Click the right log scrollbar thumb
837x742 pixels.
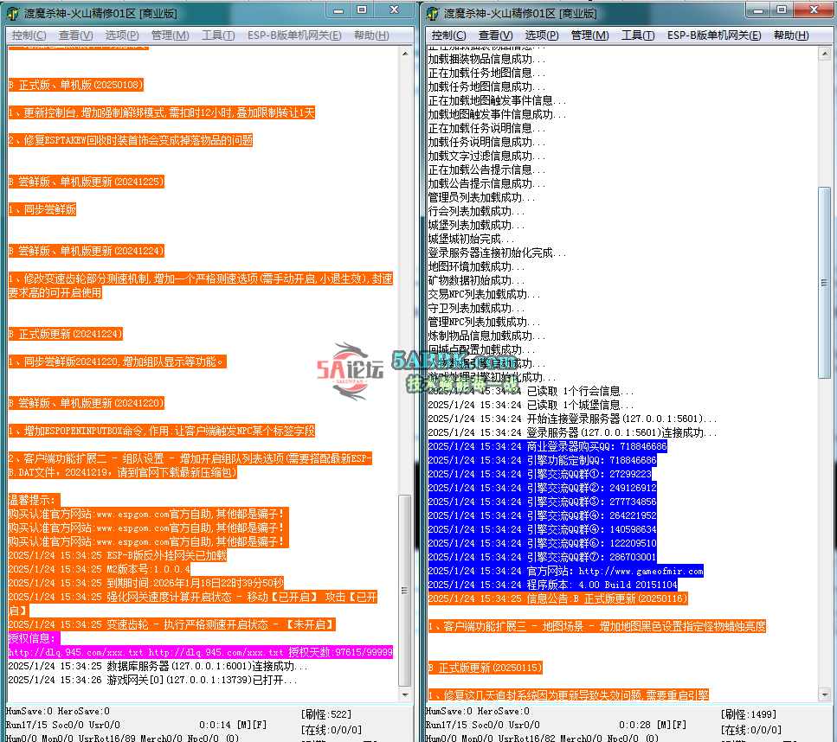point(825,283)
